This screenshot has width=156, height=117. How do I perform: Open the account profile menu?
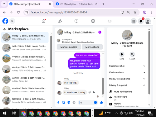click(148, 21)
